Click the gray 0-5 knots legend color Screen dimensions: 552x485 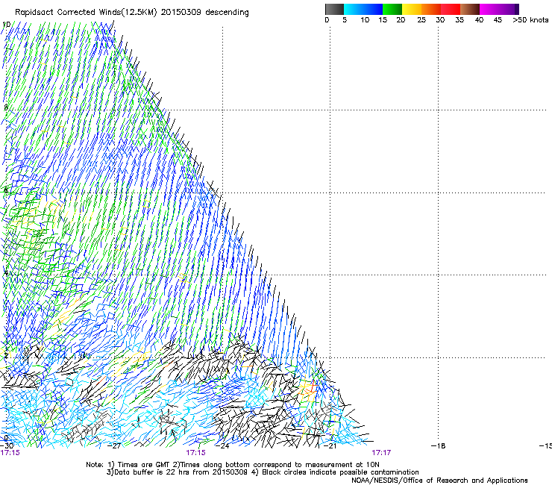pyautogui.click(x=334, y=9)
